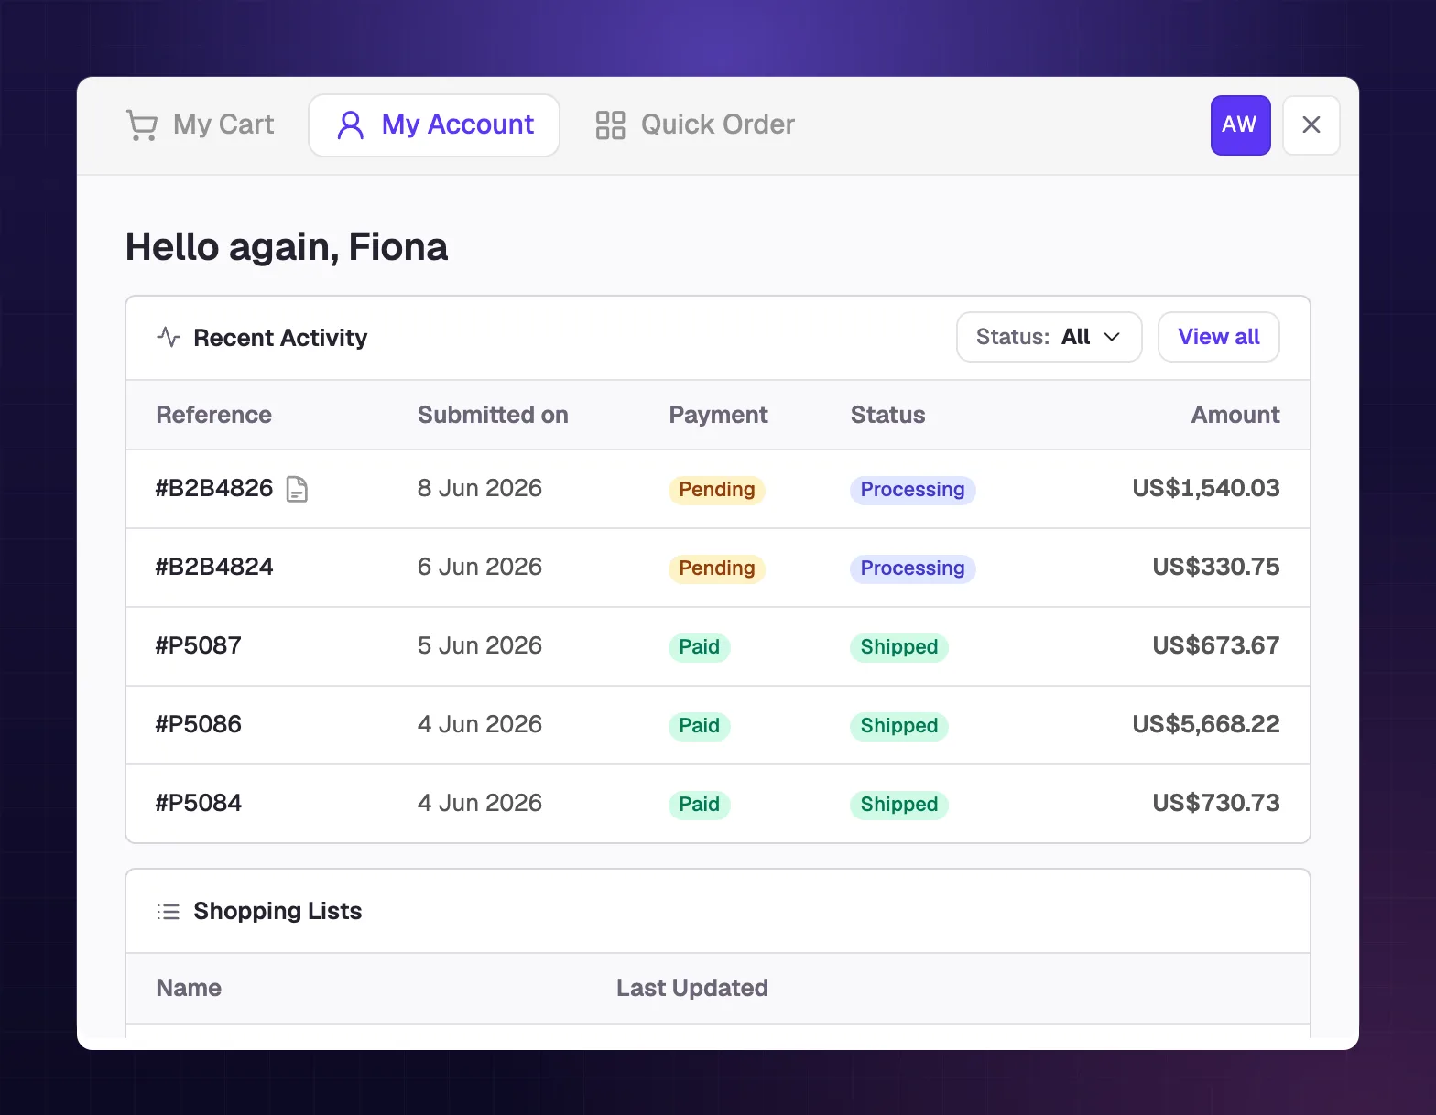Open order reference #P5084
This screenshot has width=1436, height=1115.
[x=199, y=803]
